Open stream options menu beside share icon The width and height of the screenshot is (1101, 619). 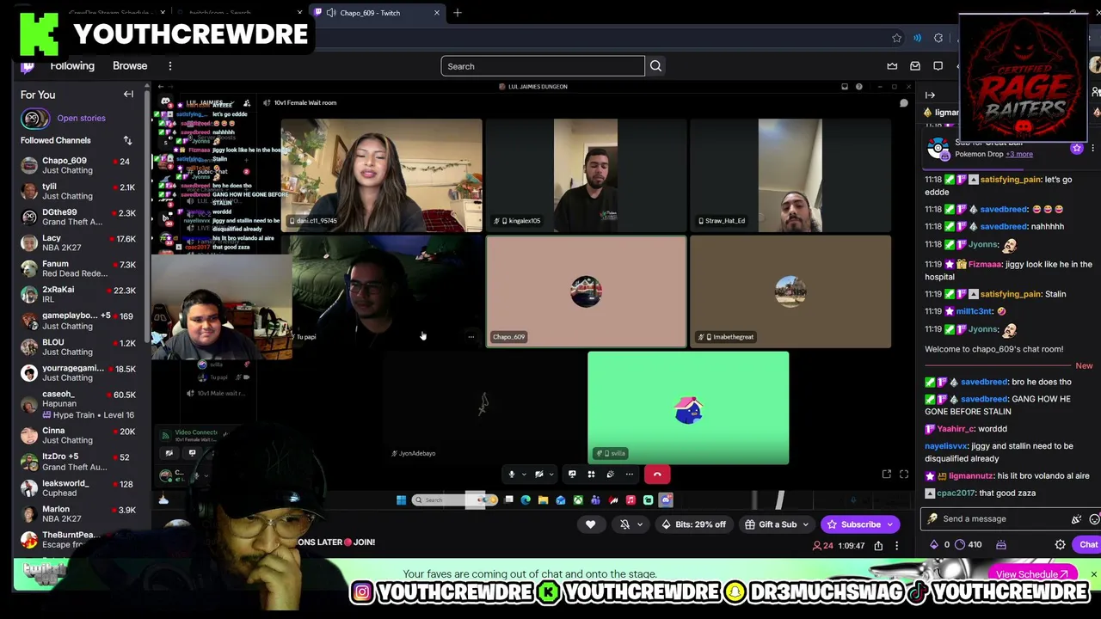click(896, 545)
